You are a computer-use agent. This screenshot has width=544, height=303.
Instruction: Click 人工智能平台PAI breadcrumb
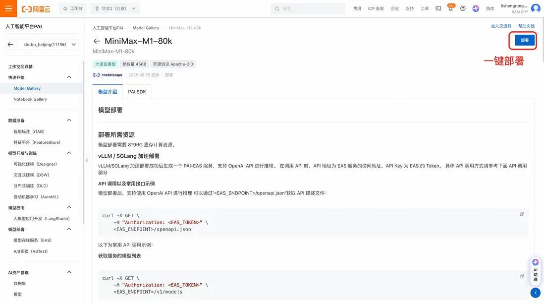[108, 28]
